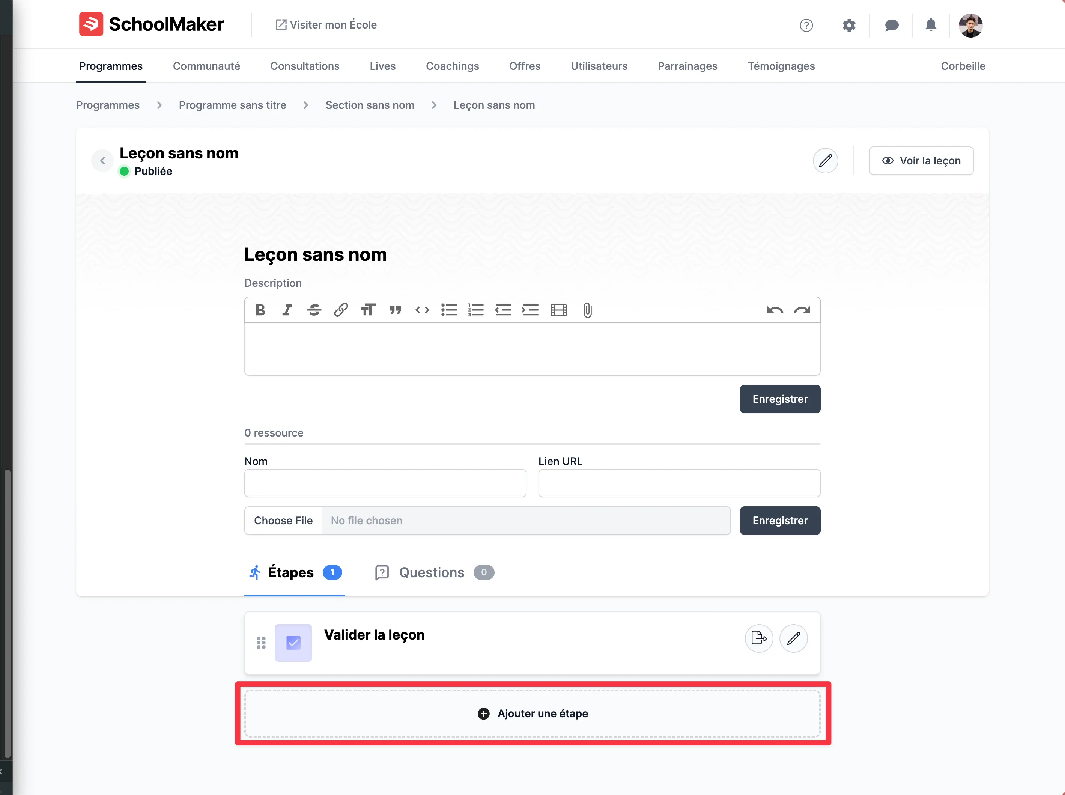Select the Étapes tab
Image resolution: width=1065 pixels, height=795 pixels.
click(294, 573)
